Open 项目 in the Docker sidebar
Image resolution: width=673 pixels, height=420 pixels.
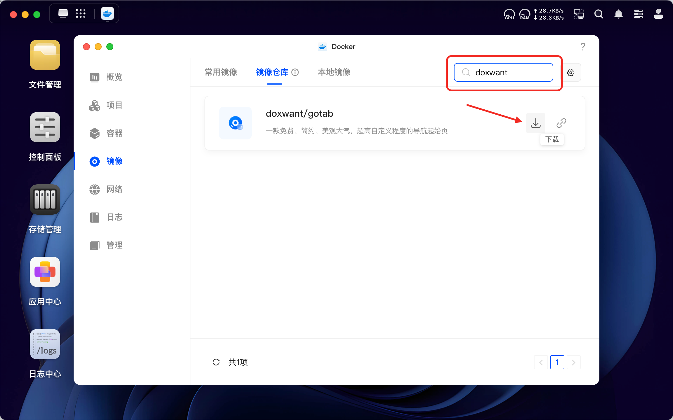click(106, 105)
